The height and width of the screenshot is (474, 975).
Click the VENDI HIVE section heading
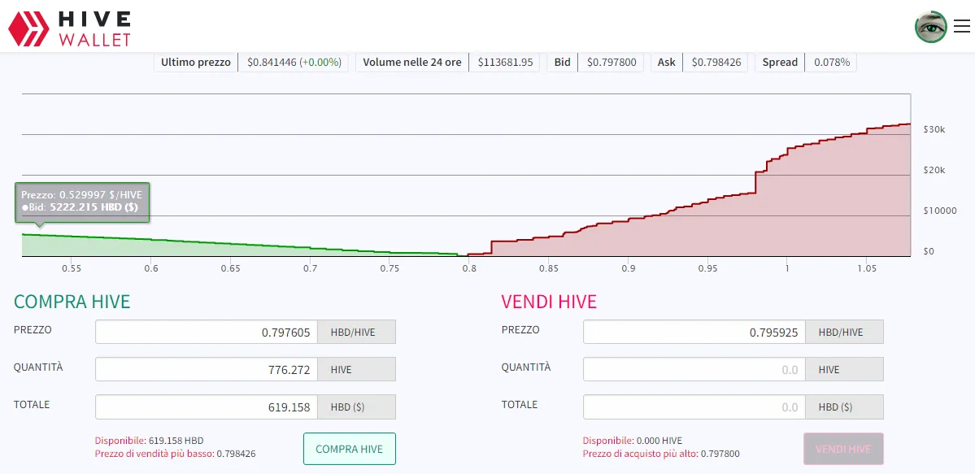point(549,302)
